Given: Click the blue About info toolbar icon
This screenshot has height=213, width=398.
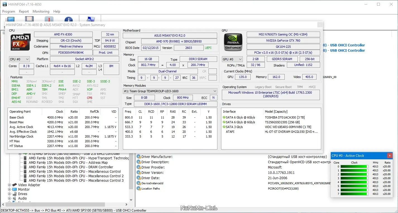Looking at the screenshot, I should [68, 19].
